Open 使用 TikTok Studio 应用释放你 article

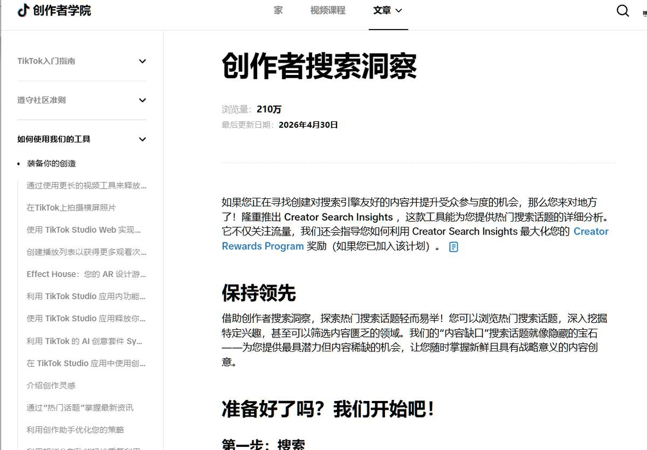click(86, 319)
